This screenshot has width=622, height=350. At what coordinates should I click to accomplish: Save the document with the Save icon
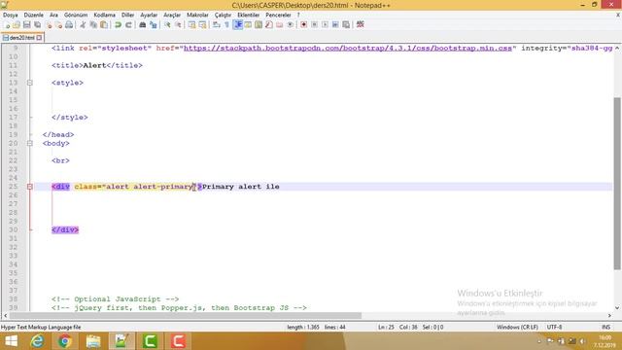(26, 24)
